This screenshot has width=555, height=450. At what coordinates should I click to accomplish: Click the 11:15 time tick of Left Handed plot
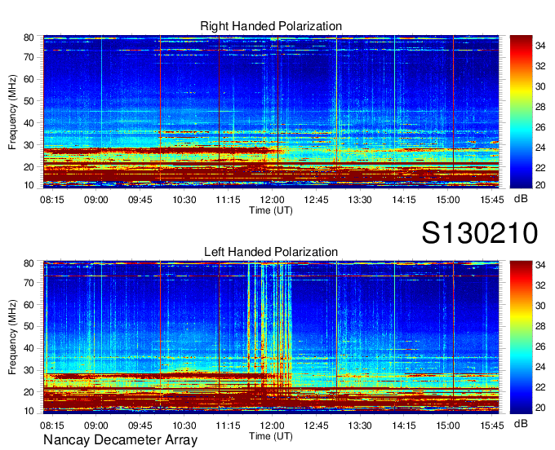pos(228,426)
